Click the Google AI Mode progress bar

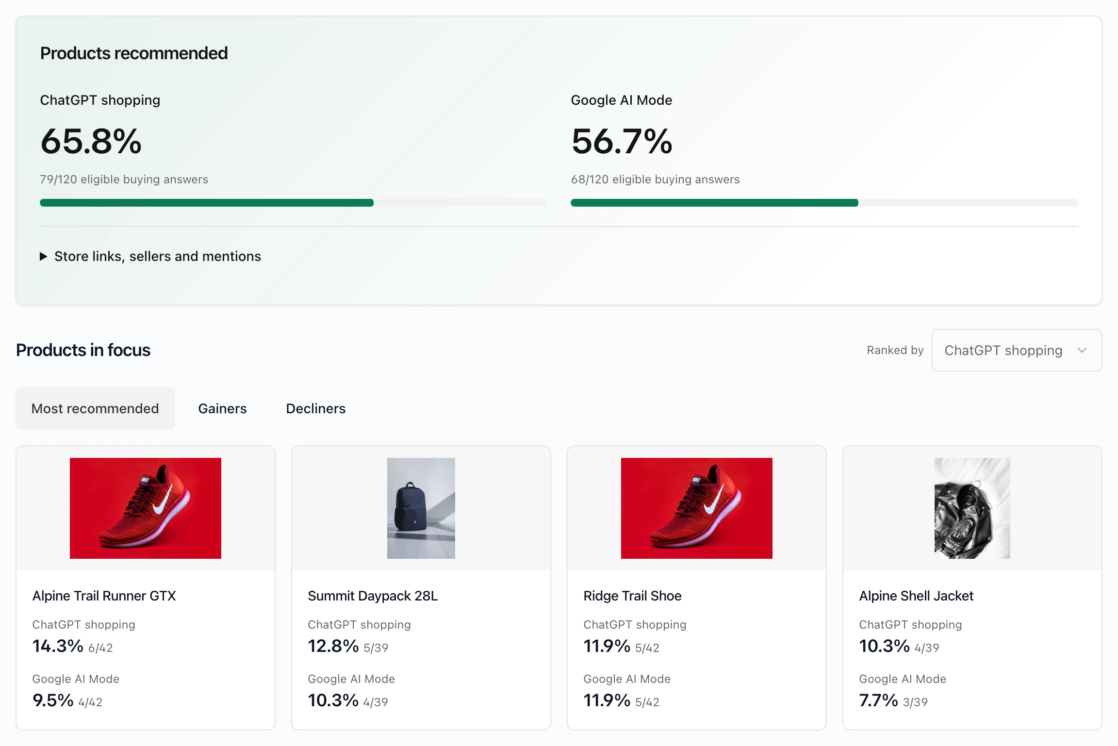(x=824, y=203)
